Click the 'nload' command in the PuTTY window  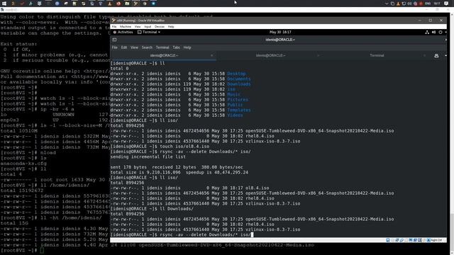[x=48, y=153]
